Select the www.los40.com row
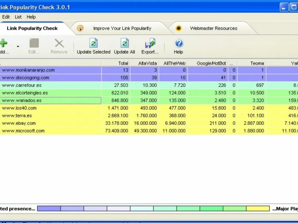The image size is (298, 223). 149,108
